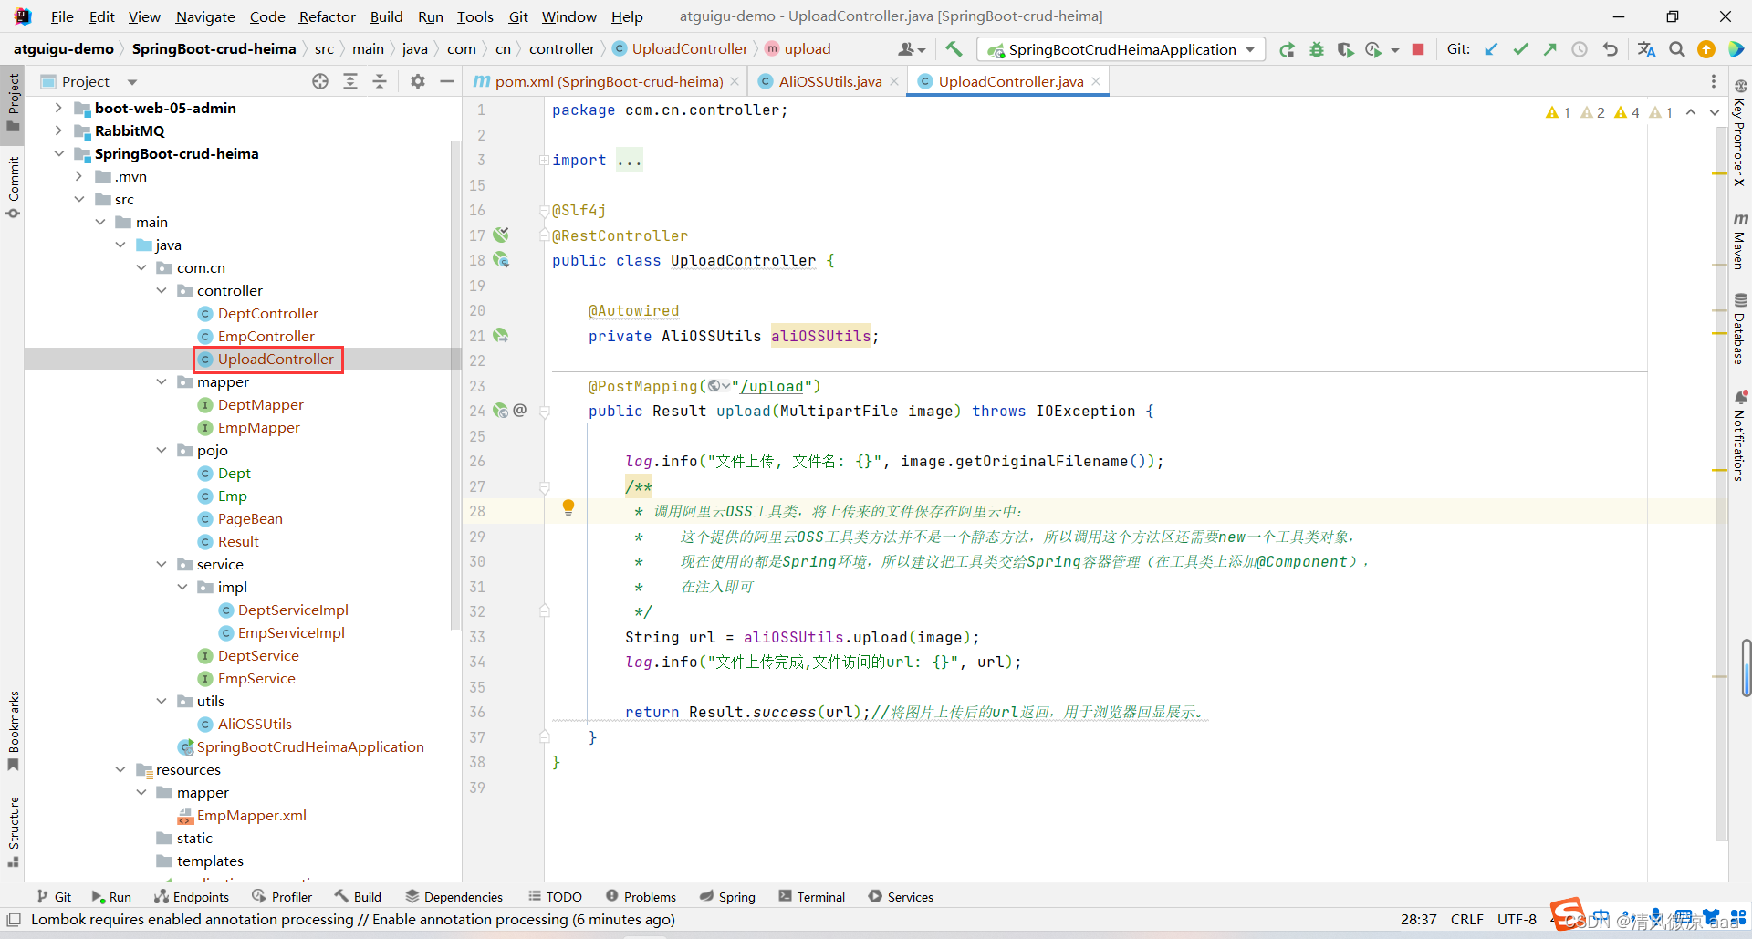The image size is (1752, 939).
Task: Open Terminal tool window
Action: pyautogui.click(x=811, y=897)
